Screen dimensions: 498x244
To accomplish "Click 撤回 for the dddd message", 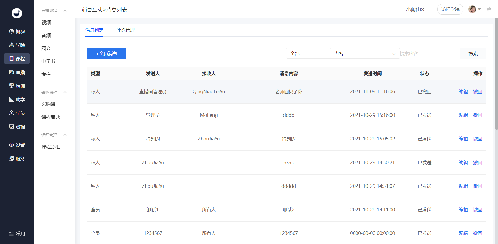I will pos(478,115).
